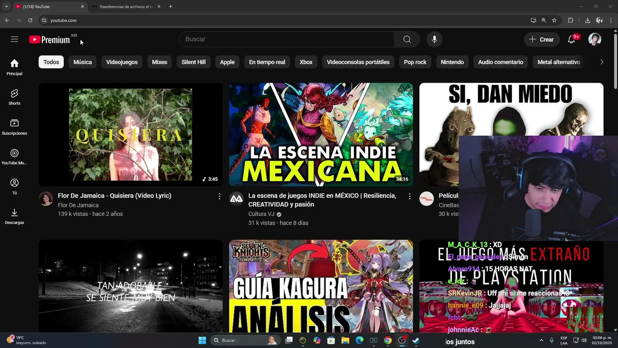Open notifications bell with 9+ badge
This screenshot has height=348, width=618.
pyautogui.click(x=572, y=40)
